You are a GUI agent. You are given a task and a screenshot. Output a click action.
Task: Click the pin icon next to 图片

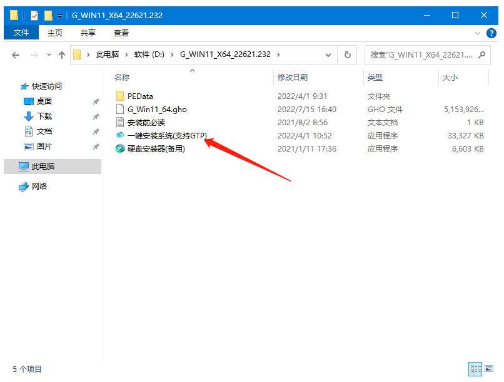pyautogui.click(x=96, y=147)
